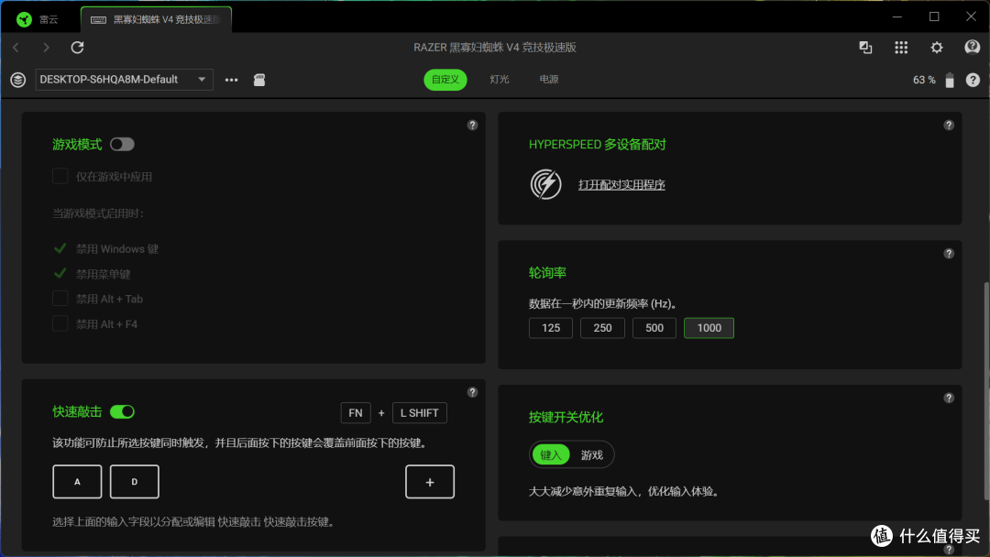Viewport: 990px width, 557px height.
Task: Toggle the 游戏模式 switch
Action: 122,145
